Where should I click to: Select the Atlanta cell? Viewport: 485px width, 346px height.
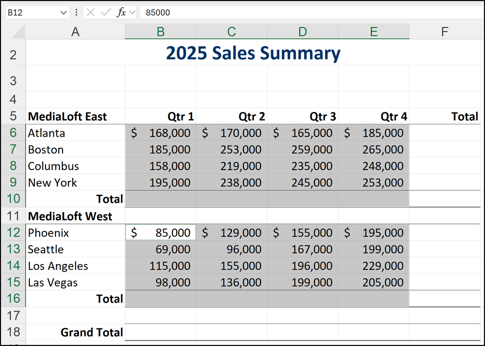point(75,133)
